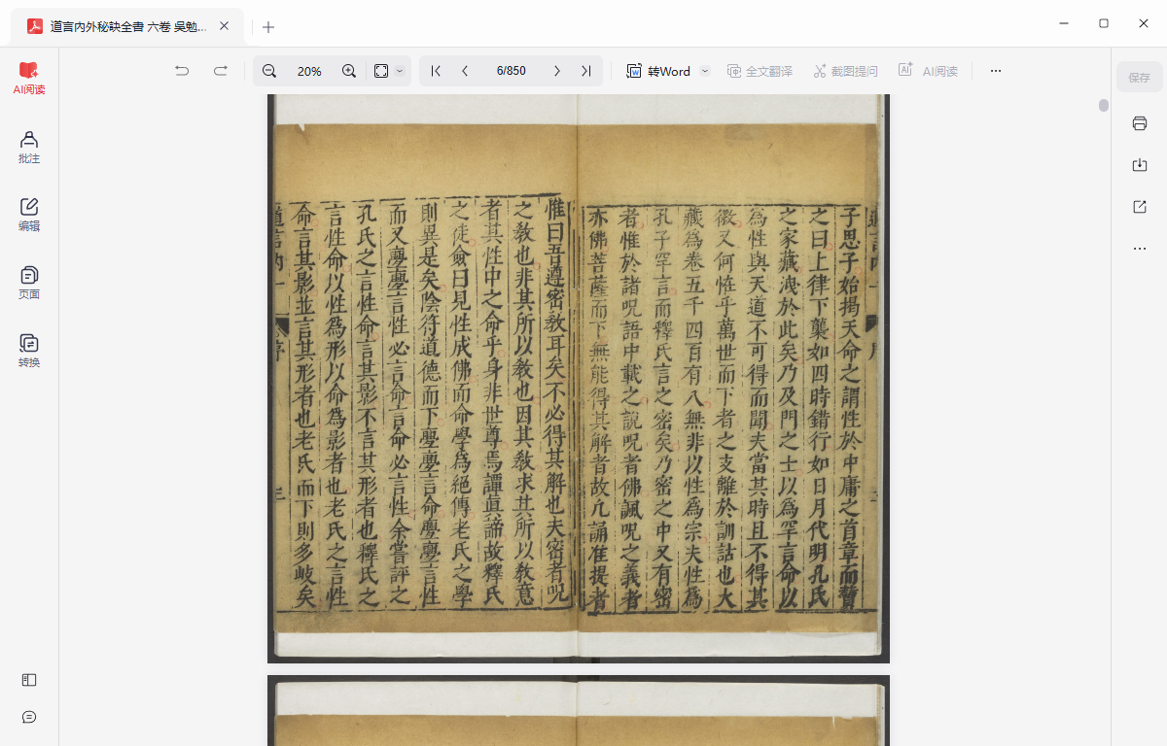This screenshot has height=746, width=1167.
Task: Redo the last action
Action: click(x=221, y=71)
